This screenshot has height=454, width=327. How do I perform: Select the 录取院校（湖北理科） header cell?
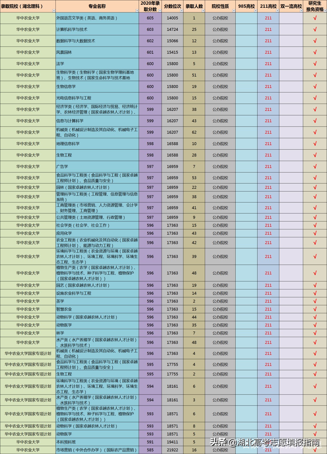(28, 6)
